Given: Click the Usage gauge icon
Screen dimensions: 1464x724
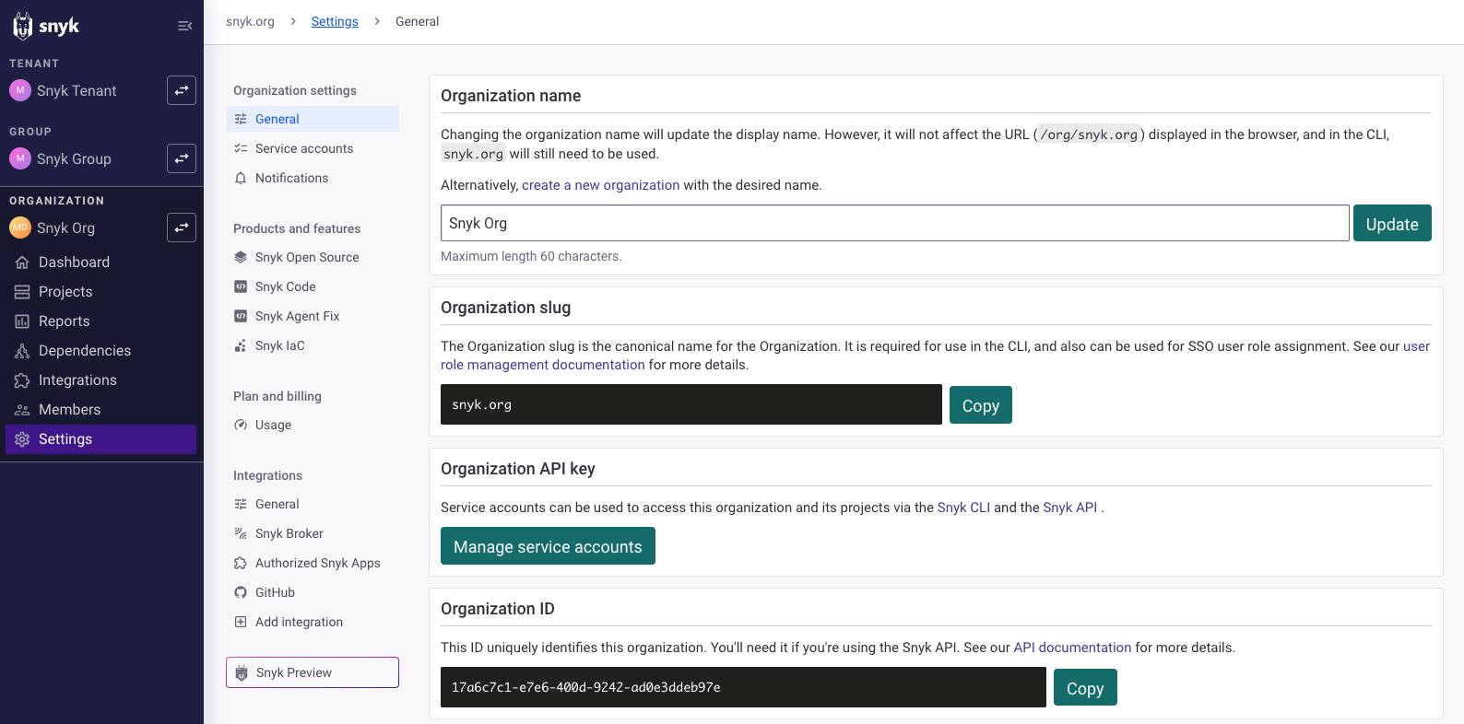Looking at the screenshot, I should [241, 425].
